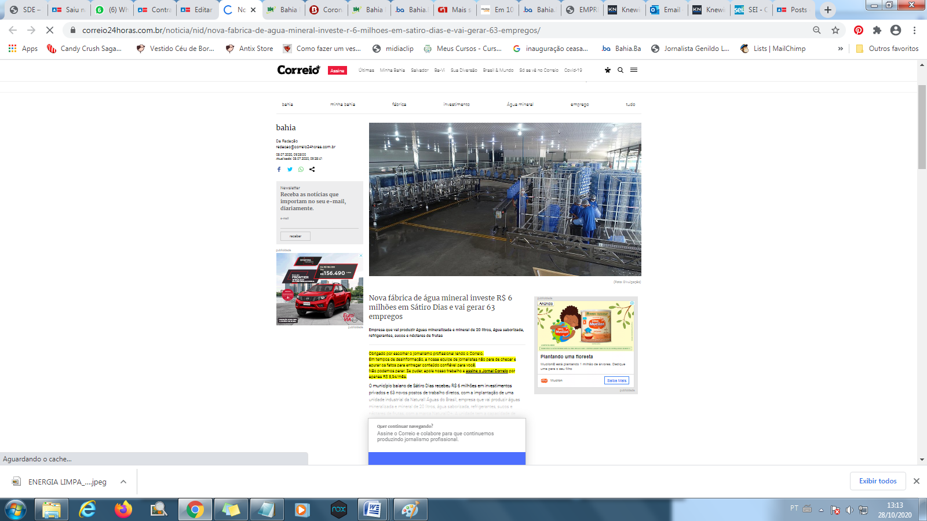Open the generic share icon
This screenshot has height=521, width=927.
click(x=312, y=170)
